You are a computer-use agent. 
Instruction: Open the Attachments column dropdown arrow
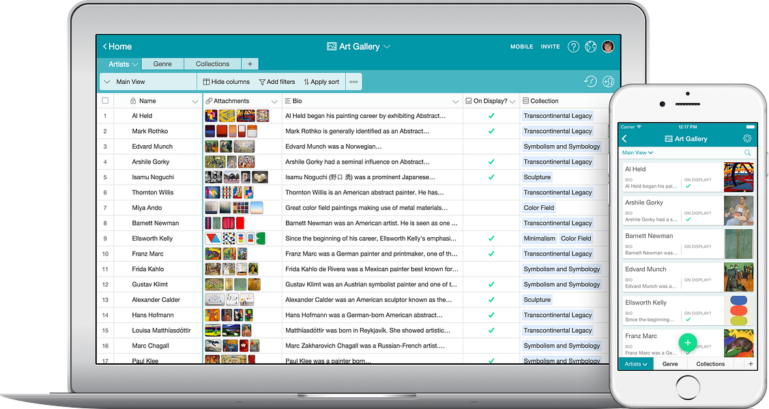coord(274,102)
